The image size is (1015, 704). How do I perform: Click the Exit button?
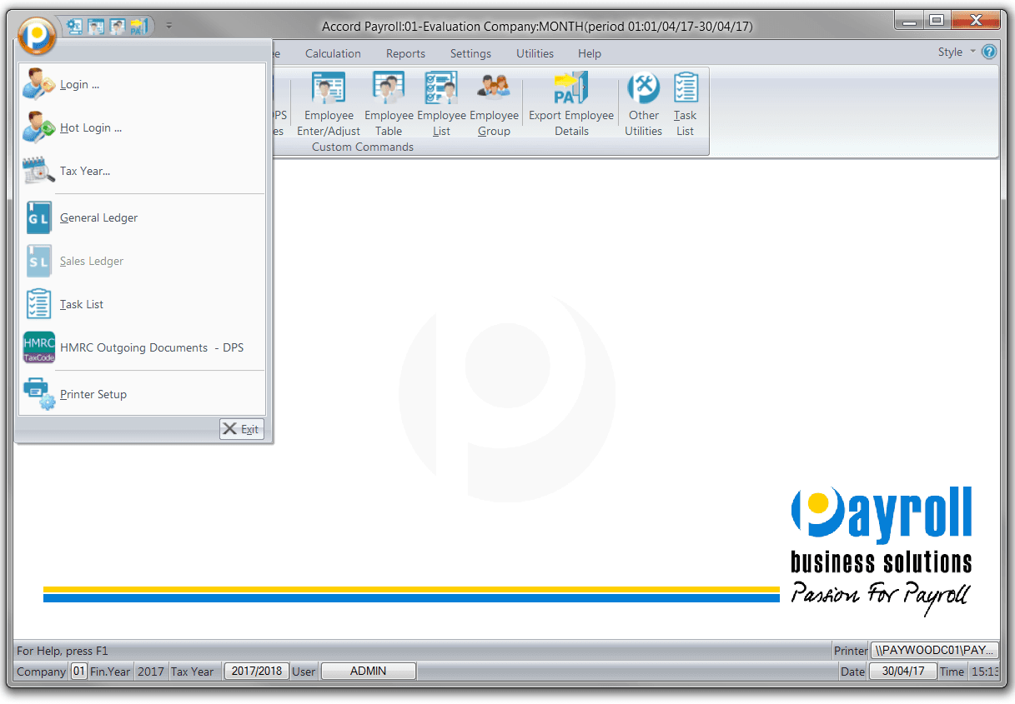click(242, 429)
